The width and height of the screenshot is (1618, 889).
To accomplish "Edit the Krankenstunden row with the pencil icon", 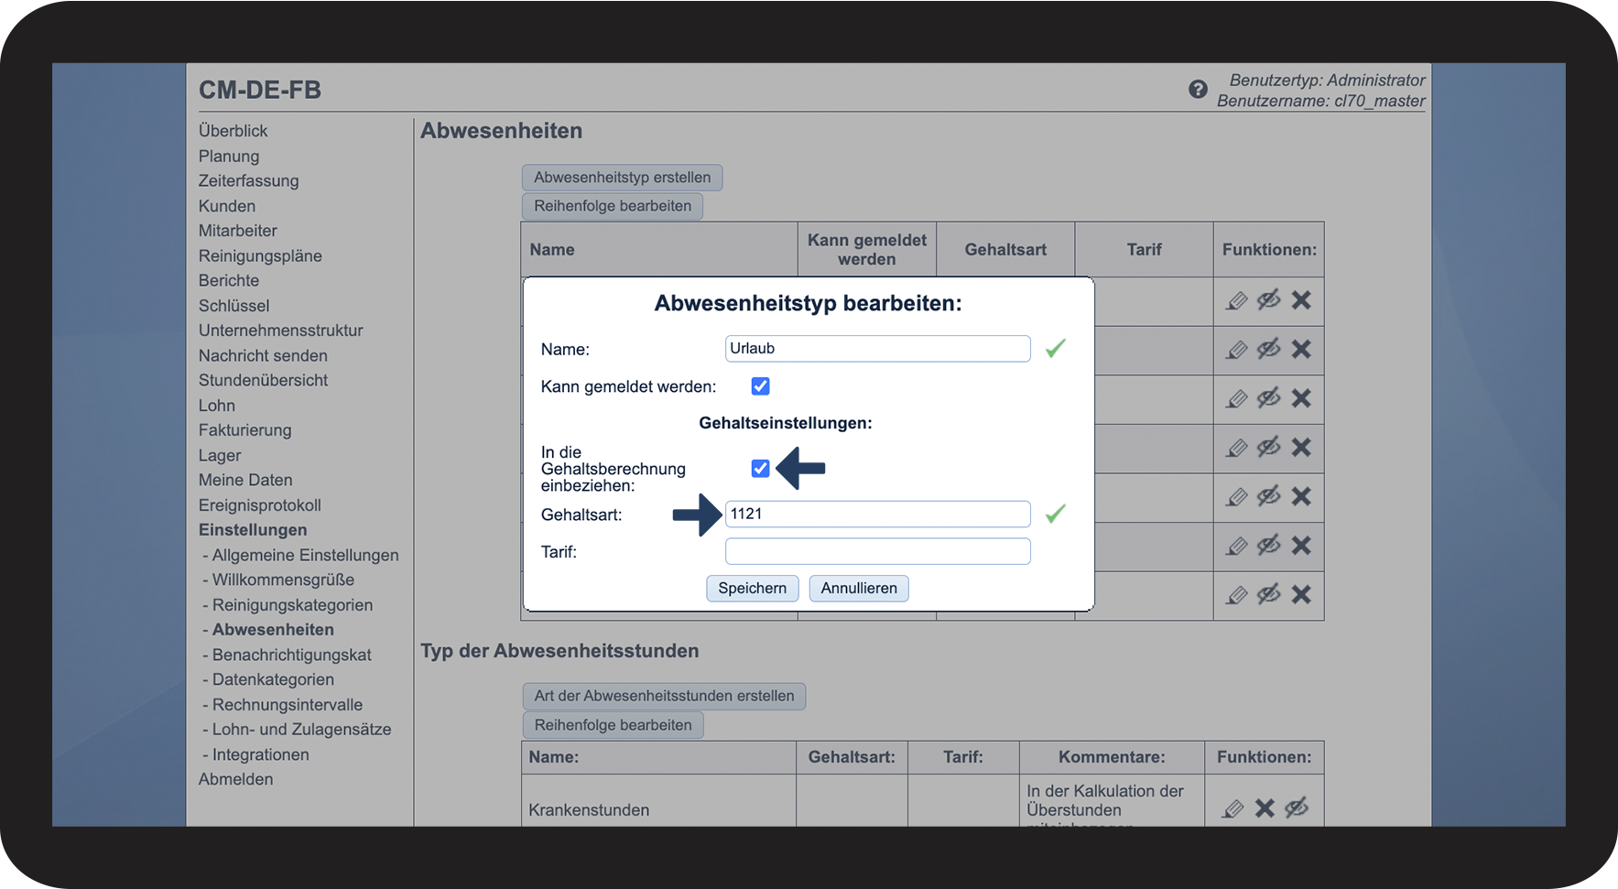I will [1233, 808].
